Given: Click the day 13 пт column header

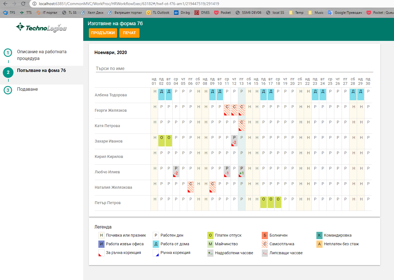Looking at the screenshot, I should coord(242,81).
